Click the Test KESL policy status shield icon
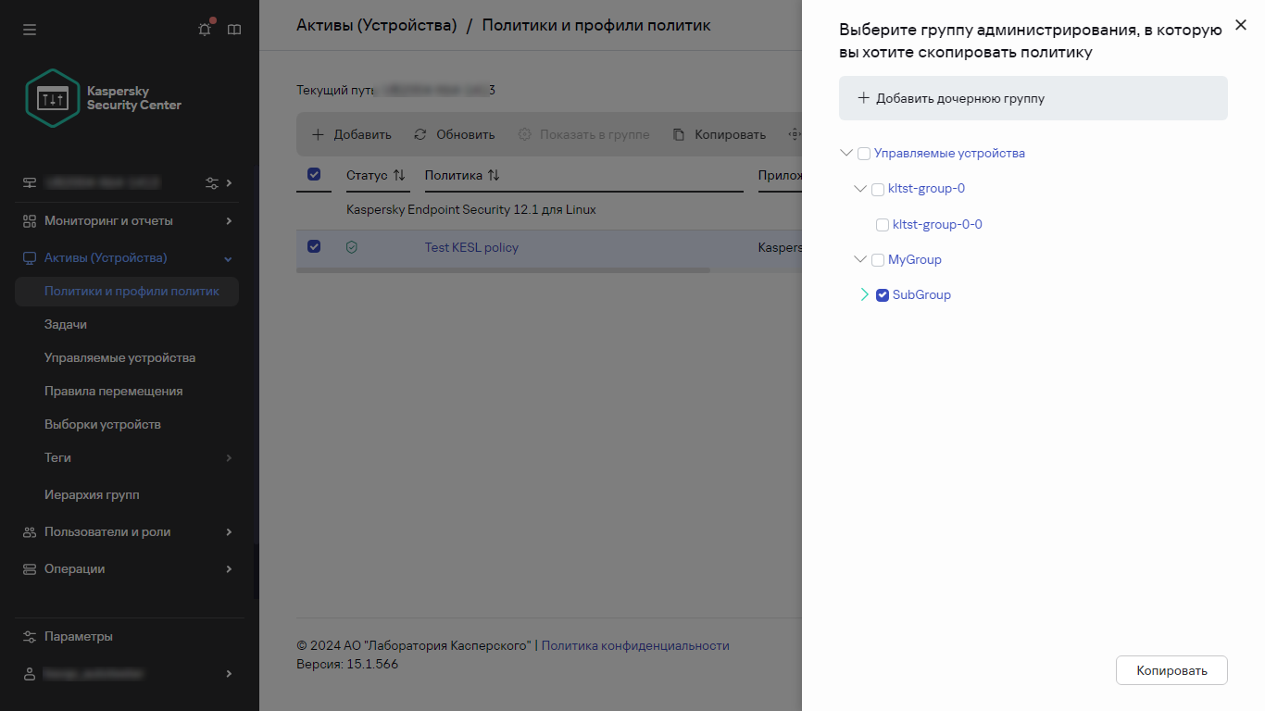Viewport: 1265px width, 711px height. tap(351, 247)
